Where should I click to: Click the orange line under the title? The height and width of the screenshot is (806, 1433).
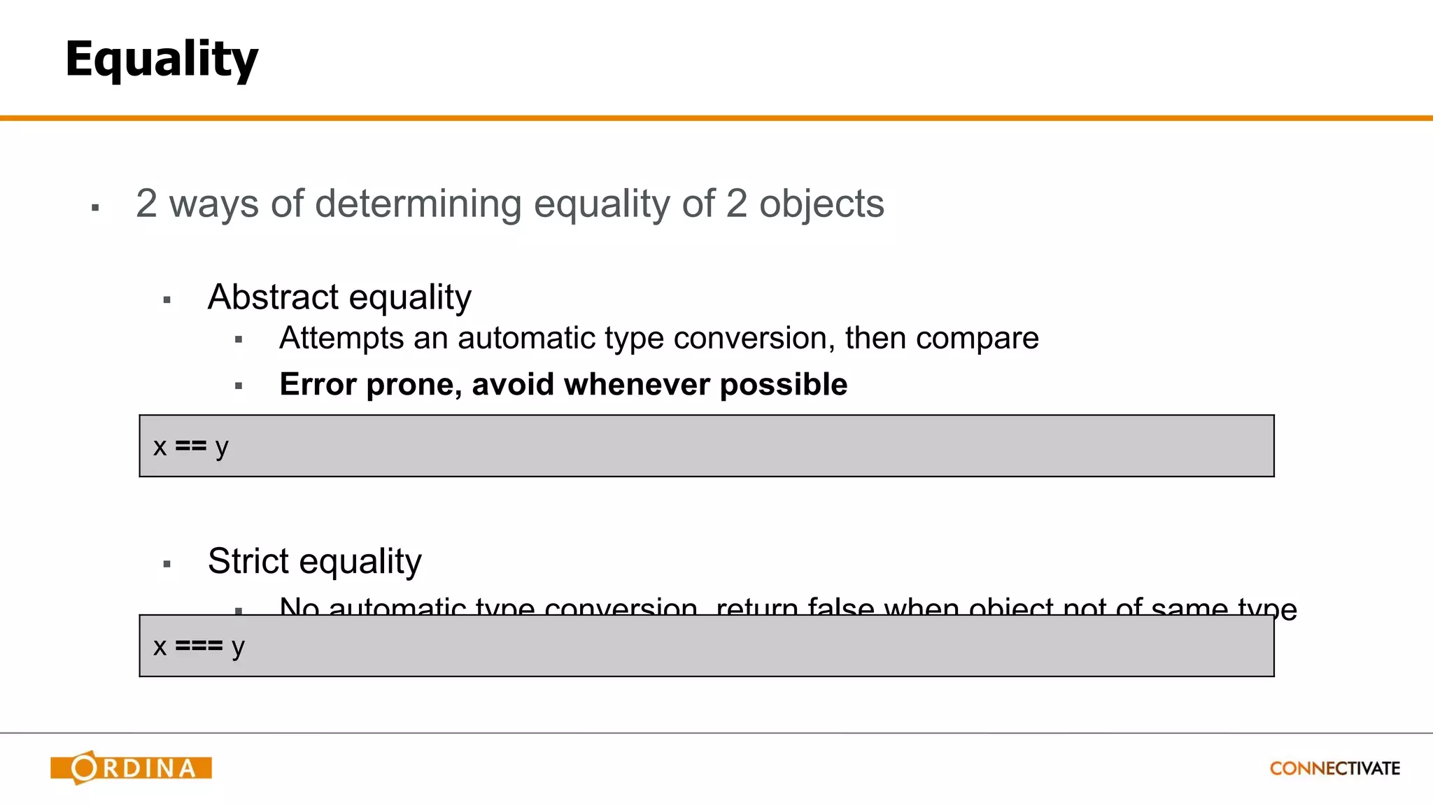716,118
